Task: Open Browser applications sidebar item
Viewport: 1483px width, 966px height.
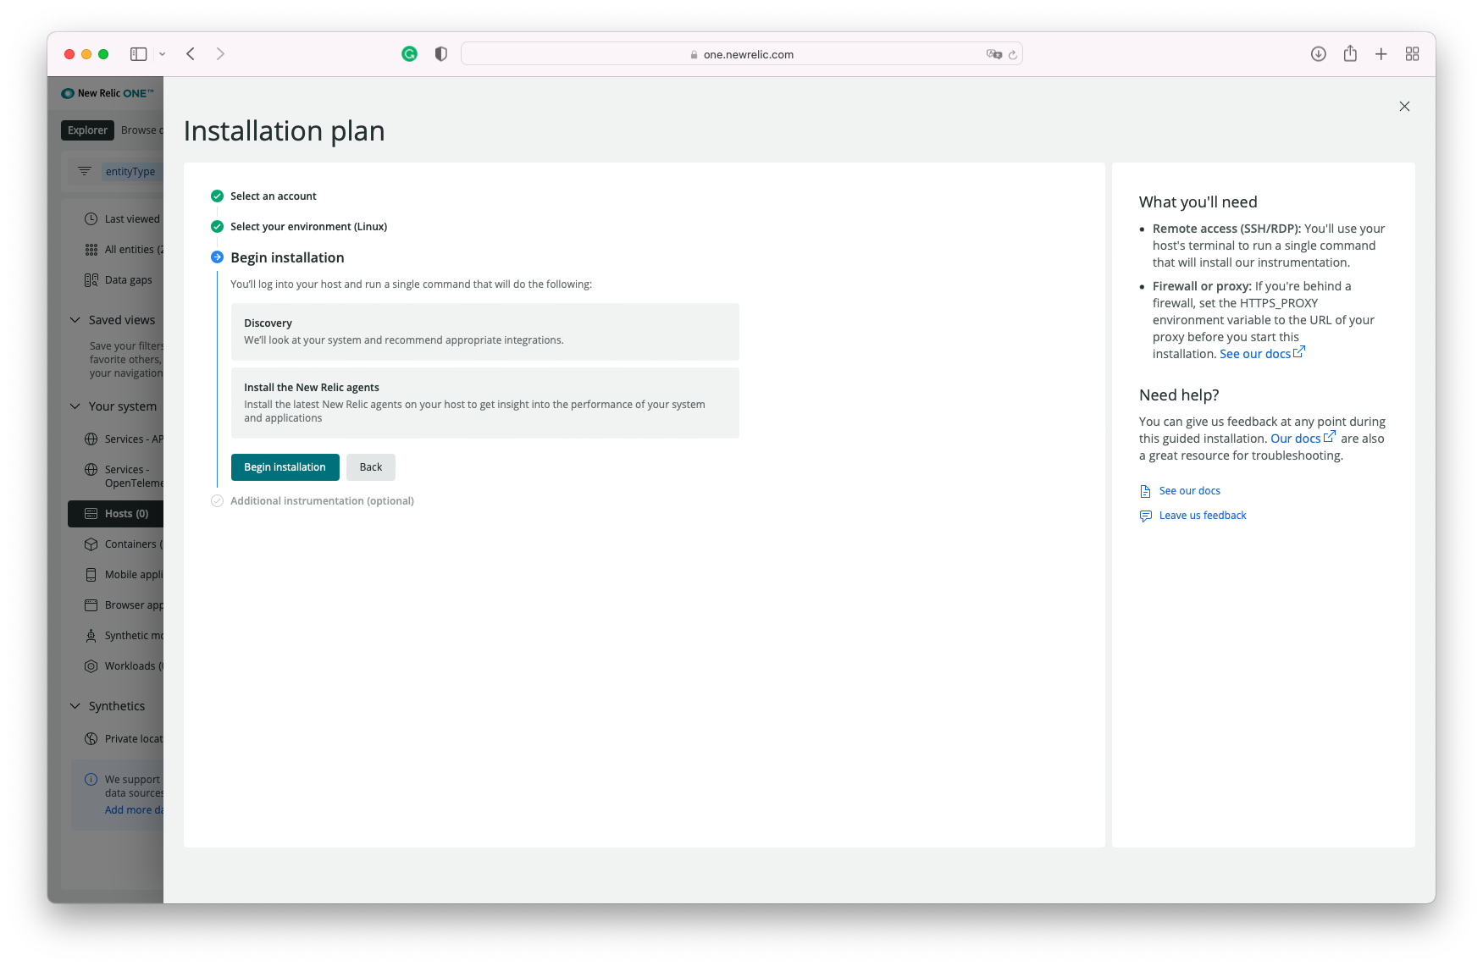Action: [124, 605]
